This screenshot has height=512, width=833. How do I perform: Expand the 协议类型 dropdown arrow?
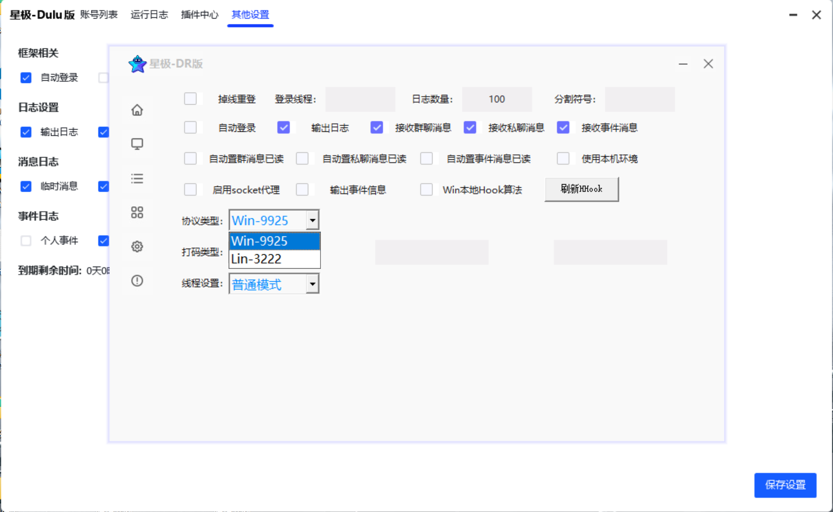[x=312, y=220]
